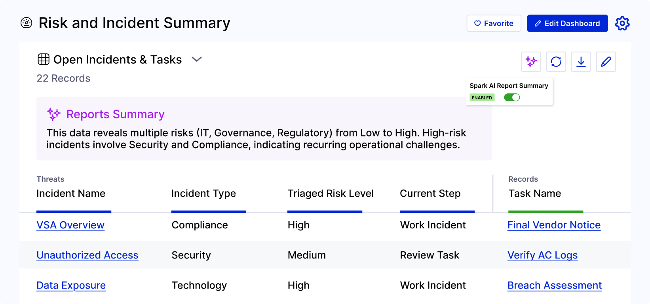
Task: Open dashboard settings gear icon
Action: coord(622,23)
